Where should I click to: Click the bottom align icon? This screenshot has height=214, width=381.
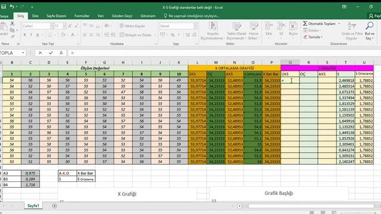tap(98, 26)
